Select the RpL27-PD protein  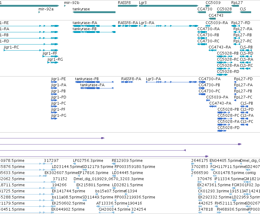(235, 82)
